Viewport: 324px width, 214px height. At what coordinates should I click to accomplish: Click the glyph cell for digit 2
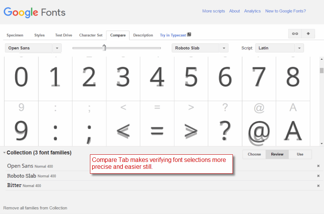click(89, 79)
